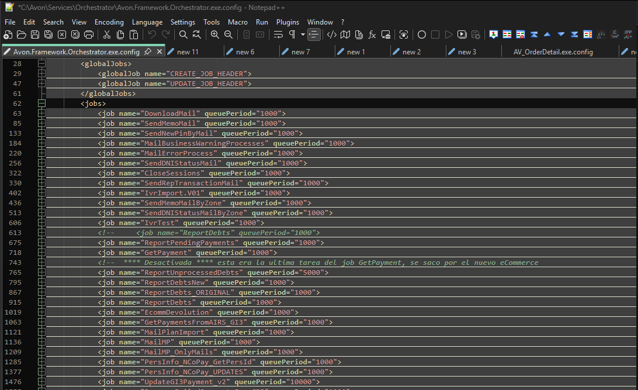Jump to first difference icon
This screenshot has width=638, height=390.
[x=534, y=34]
